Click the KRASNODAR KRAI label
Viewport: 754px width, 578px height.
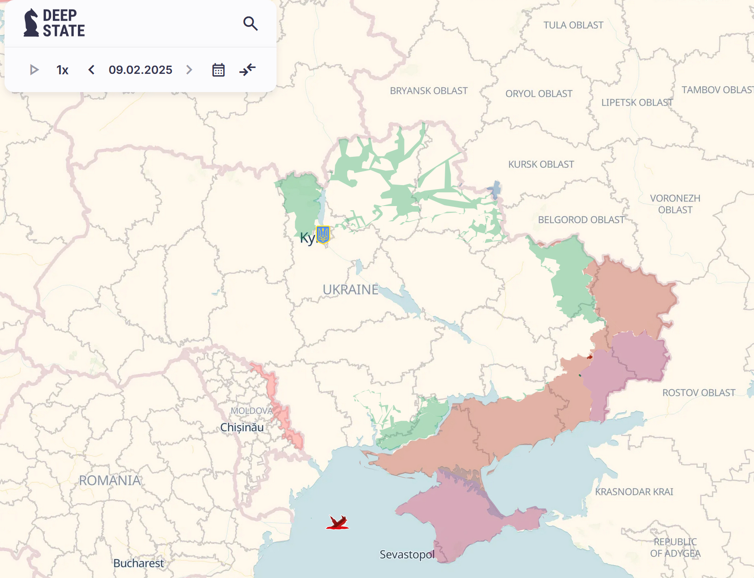(x=634, y=492)
